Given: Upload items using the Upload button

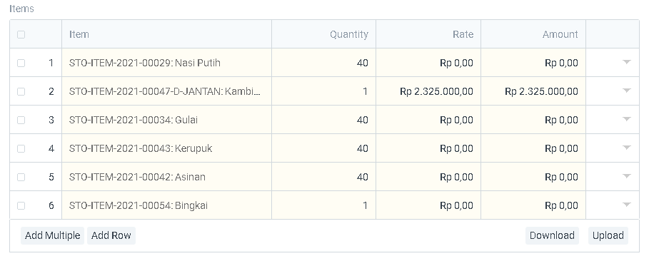Looking at the screenshot, I should [608, 235].
